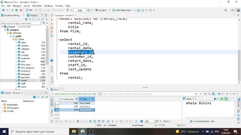This screenshot has width=241, height=135.
Task: Click the export results upload icon
Action: [x=136, y=121]
